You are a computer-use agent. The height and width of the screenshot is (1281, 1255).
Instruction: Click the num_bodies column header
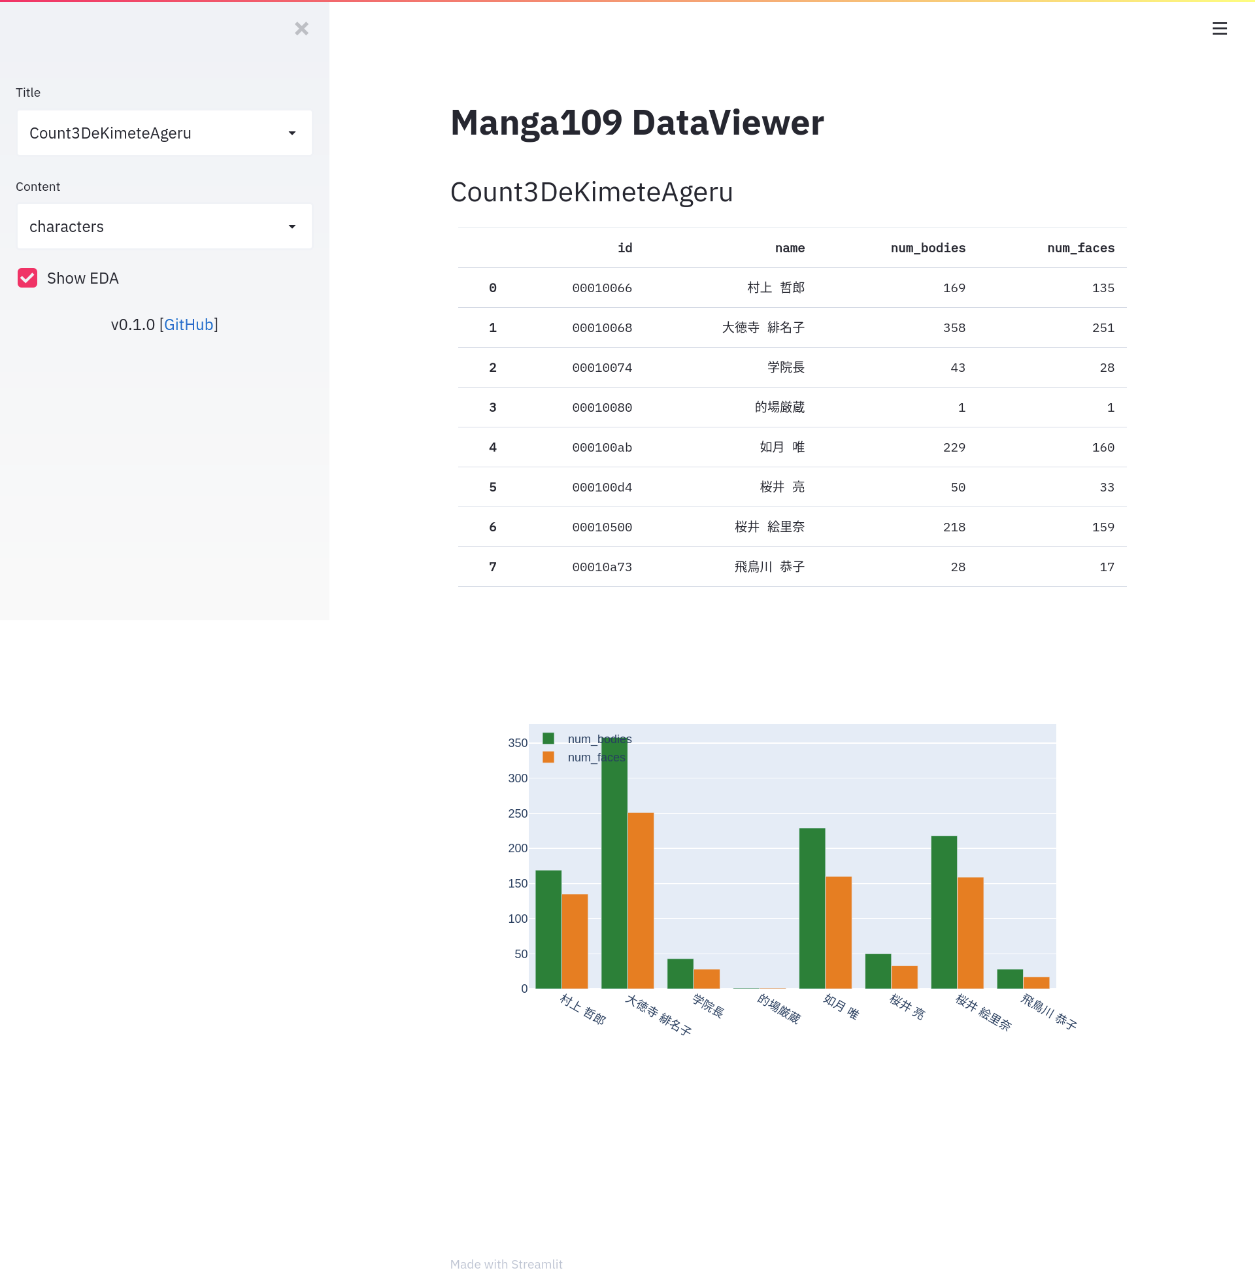tap(928, 248)
